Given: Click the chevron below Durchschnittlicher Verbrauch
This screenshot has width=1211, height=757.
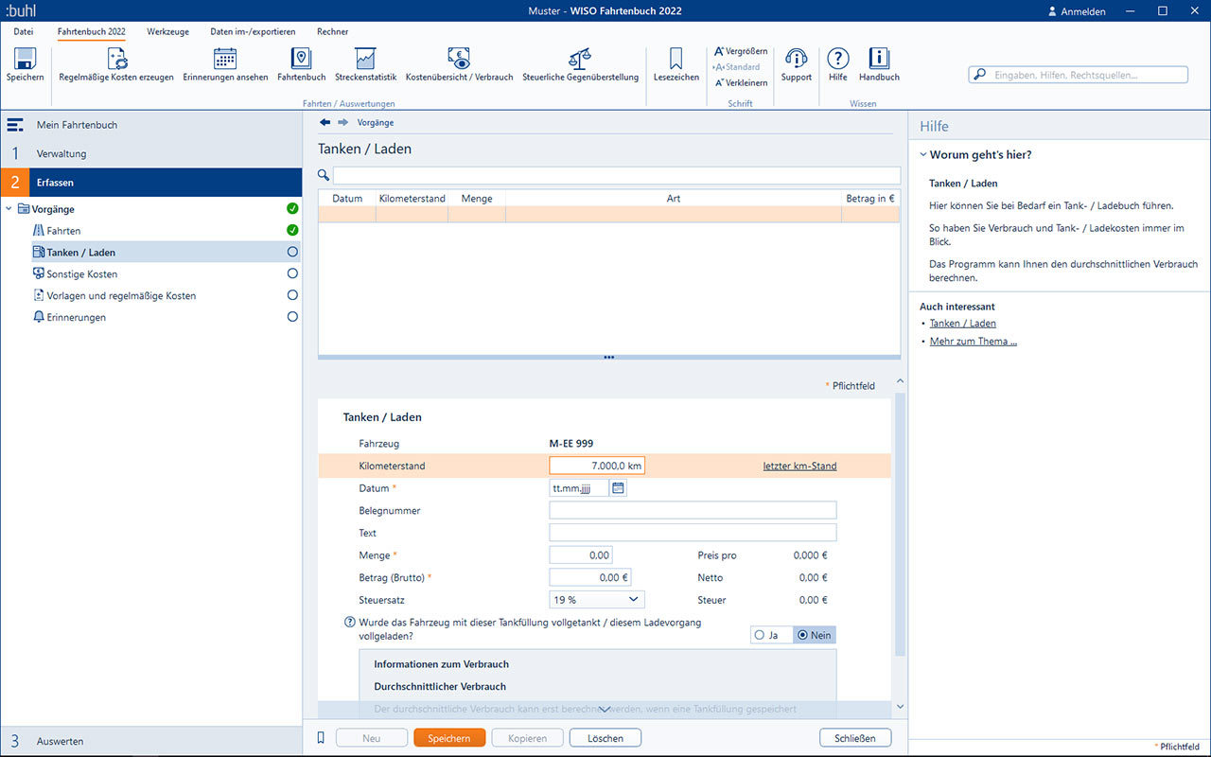Looking at the screenshot, I should pos(605,709).
